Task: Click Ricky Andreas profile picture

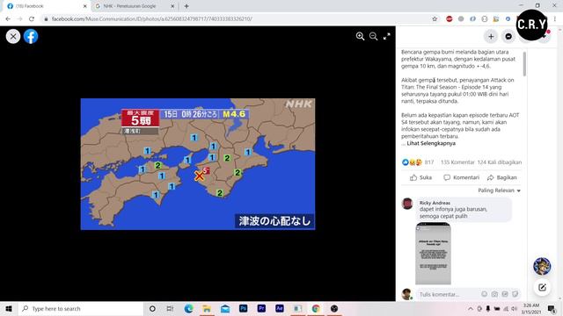Action: coord(407,204)
